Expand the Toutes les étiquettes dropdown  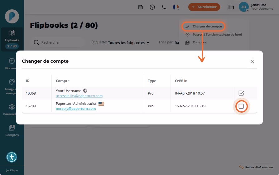coord(128,43)
